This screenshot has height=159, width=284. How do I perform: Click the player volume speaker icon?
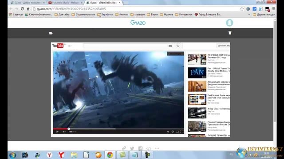coord(64,132)
